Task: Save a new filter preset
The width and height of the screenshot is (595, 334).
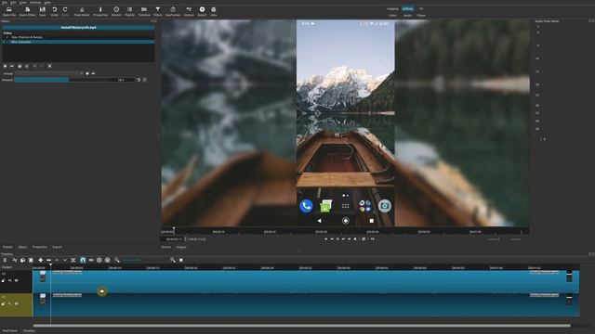Action: 87,73
